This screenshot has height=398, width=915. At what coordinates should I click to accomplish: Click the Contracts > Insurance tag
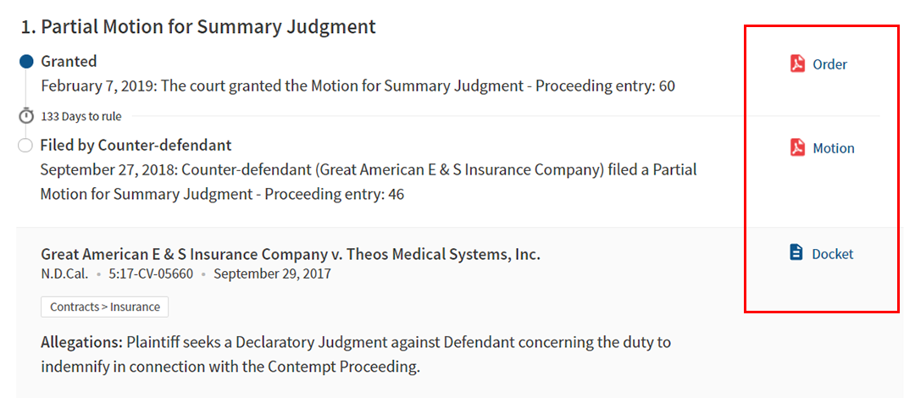pos(105,307)
